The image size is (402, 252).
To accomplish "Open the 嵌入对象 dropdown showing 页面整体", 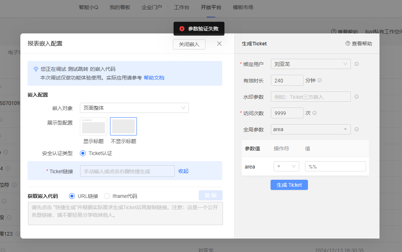I will (134, 108).
